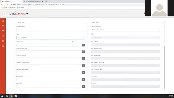Clear the left plan_time field with X button
Screen dimensions: 174x98
click(x=83, y=86)
